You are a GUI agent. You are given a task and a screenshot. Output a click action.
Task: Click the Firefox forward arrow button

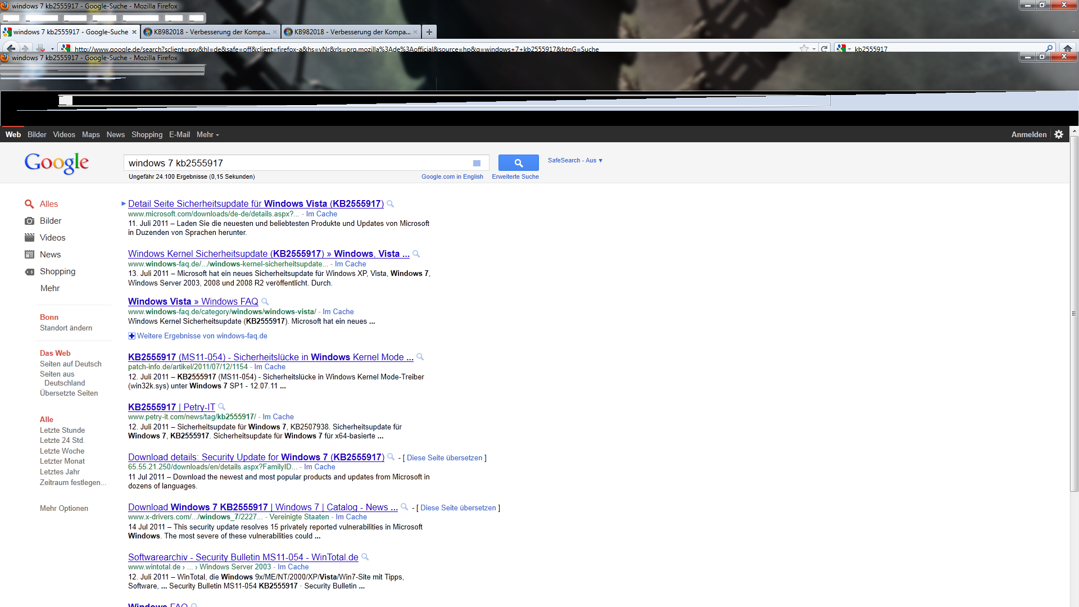tap(25, 49)
